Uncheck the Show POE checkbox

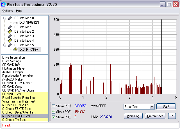tap(54, 112)
